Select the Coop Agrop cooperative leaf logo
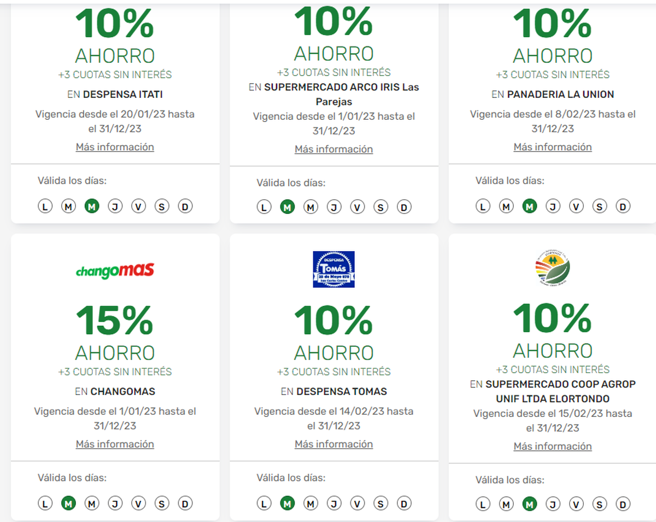Screen dimensions: 656x522 pyautogui.click(x=552, y=268)
